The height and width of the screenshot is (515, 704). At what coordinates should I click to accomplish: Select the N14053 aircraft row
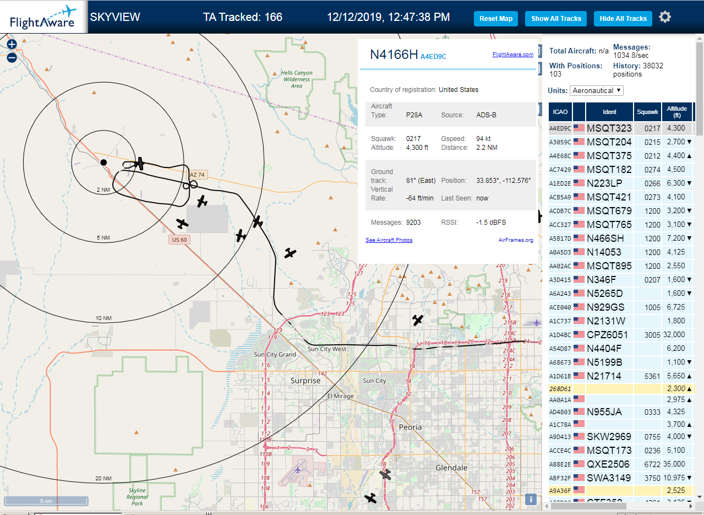621,252
